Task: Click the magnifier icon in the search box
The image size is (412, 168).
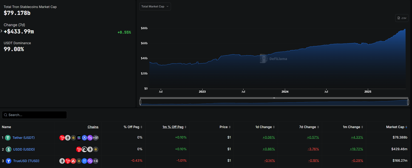Action: (5, 115)
